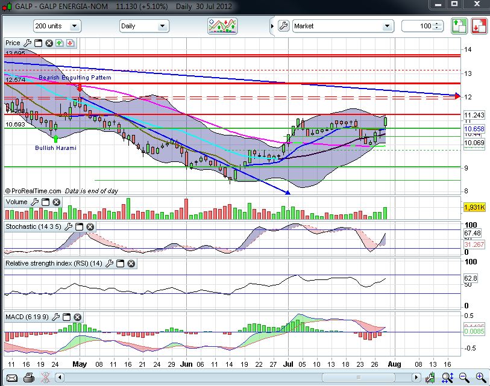Open order settings wrench next to Market

283,26
